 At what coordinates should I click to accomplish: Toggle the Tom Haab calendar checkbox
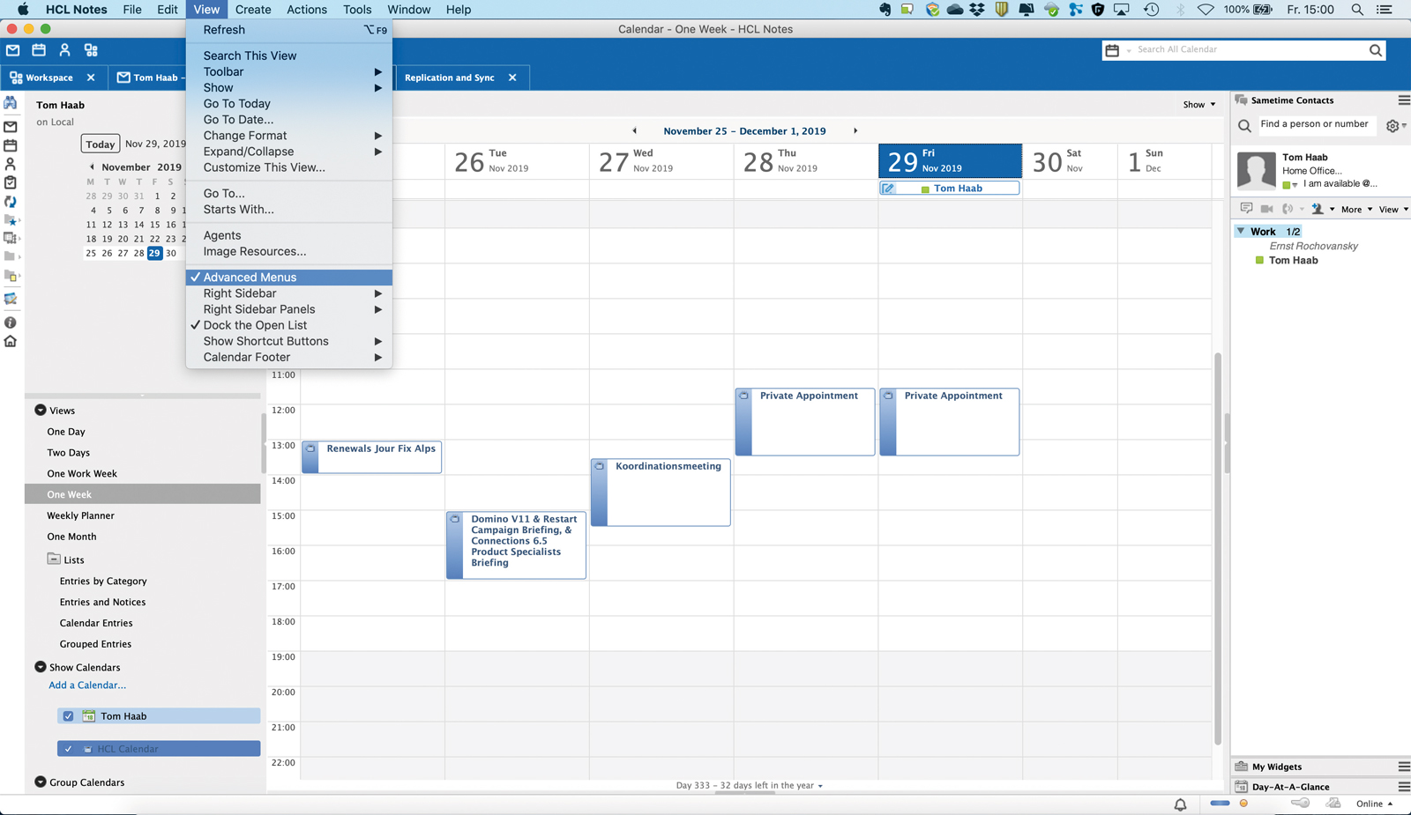point(68,716)
